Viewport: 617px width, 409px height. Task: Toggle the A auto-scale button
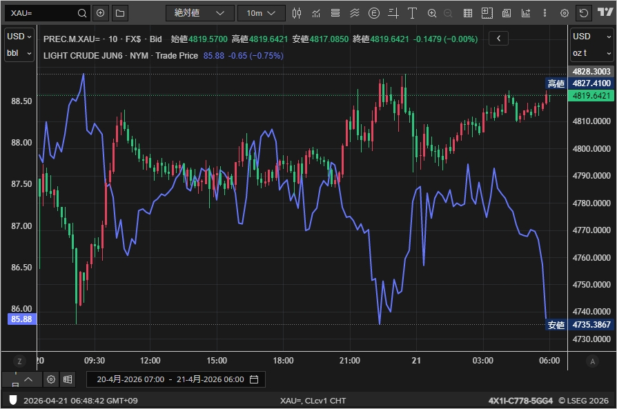click(x=593, y=361)
